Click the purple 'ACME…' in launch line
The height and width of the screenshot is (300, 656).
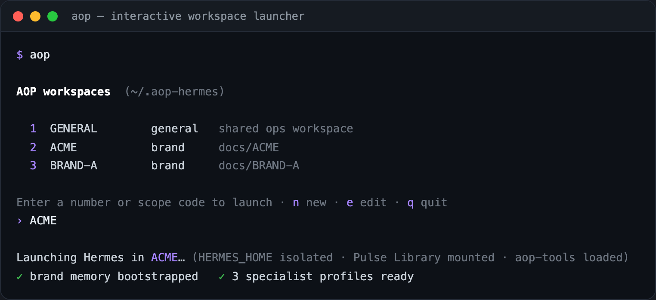[168, 258]
